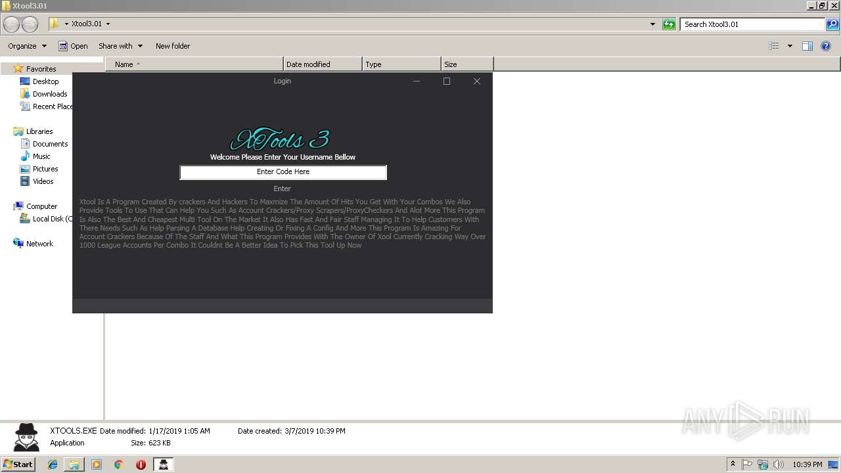Close the Login window

pos(477,81)
